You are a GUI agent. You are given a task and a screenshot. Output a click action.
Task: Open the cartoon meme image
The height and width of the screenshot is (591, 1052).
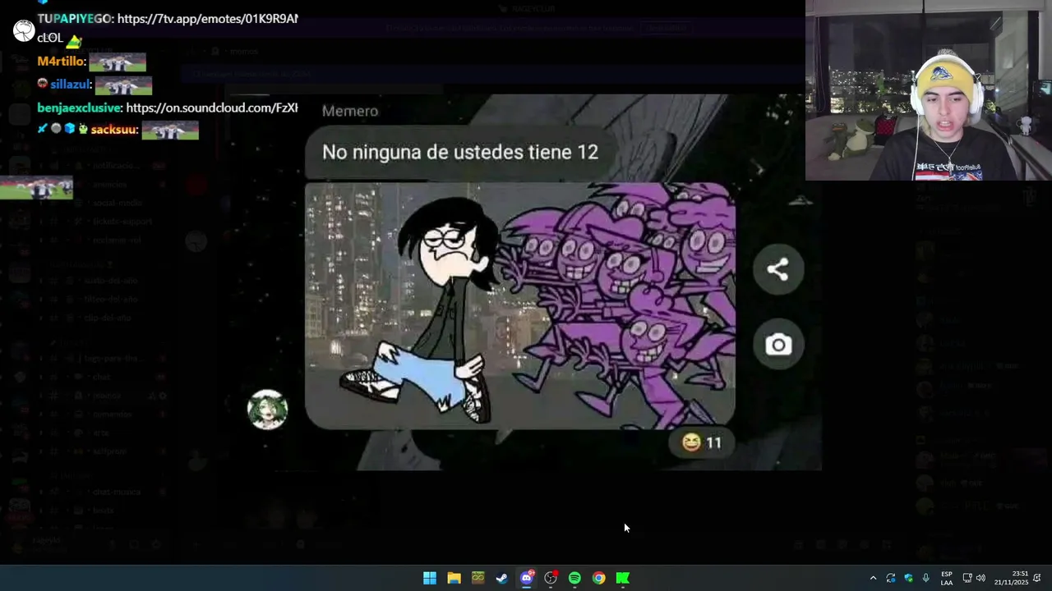pos(520,305)
